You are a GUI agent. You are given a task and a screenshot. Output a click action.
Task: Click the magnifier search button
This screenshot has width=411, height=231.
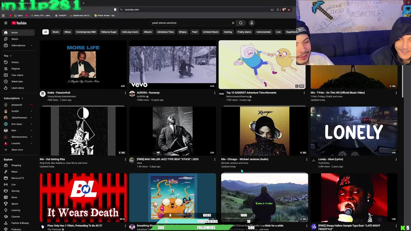[241, 23]
